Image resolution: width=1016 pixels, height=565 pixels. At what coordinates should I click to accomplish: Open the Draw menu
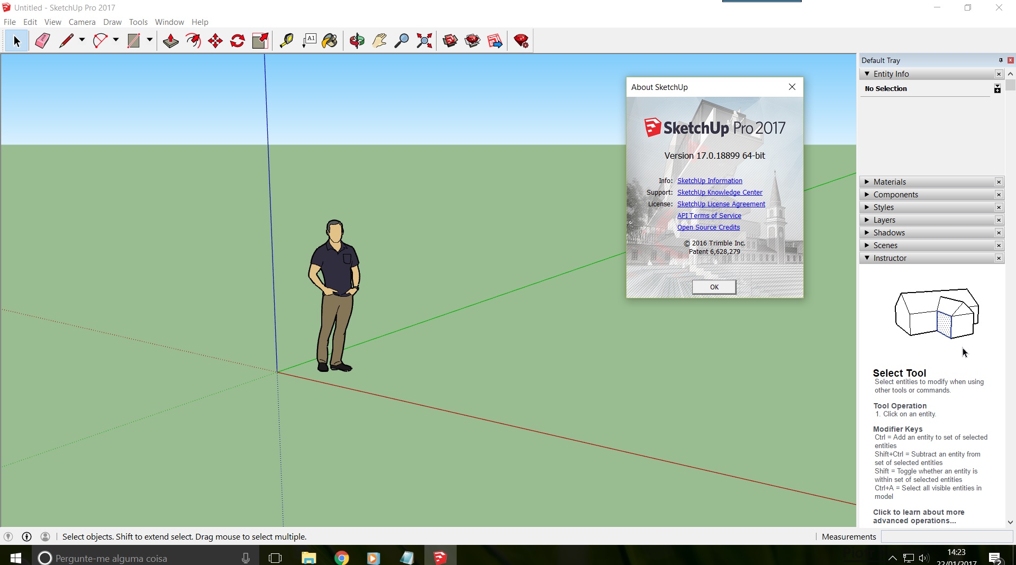[112, 22]
